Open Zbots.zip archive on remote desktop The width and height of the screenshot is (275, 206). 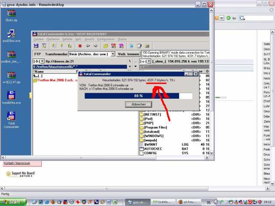coord(12,15)
